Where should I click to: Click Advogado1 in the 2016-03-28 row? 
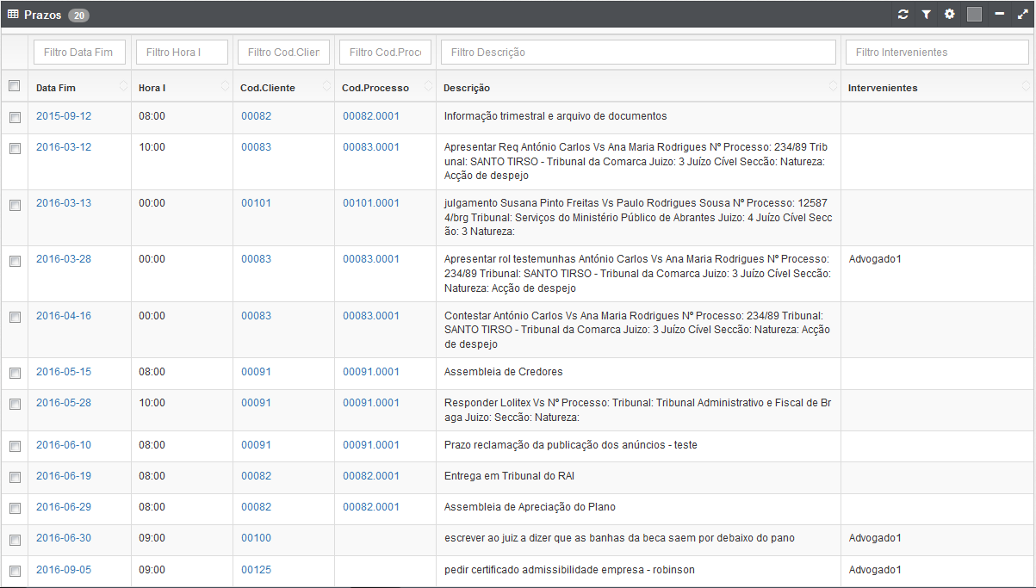[x=875, y=259]
